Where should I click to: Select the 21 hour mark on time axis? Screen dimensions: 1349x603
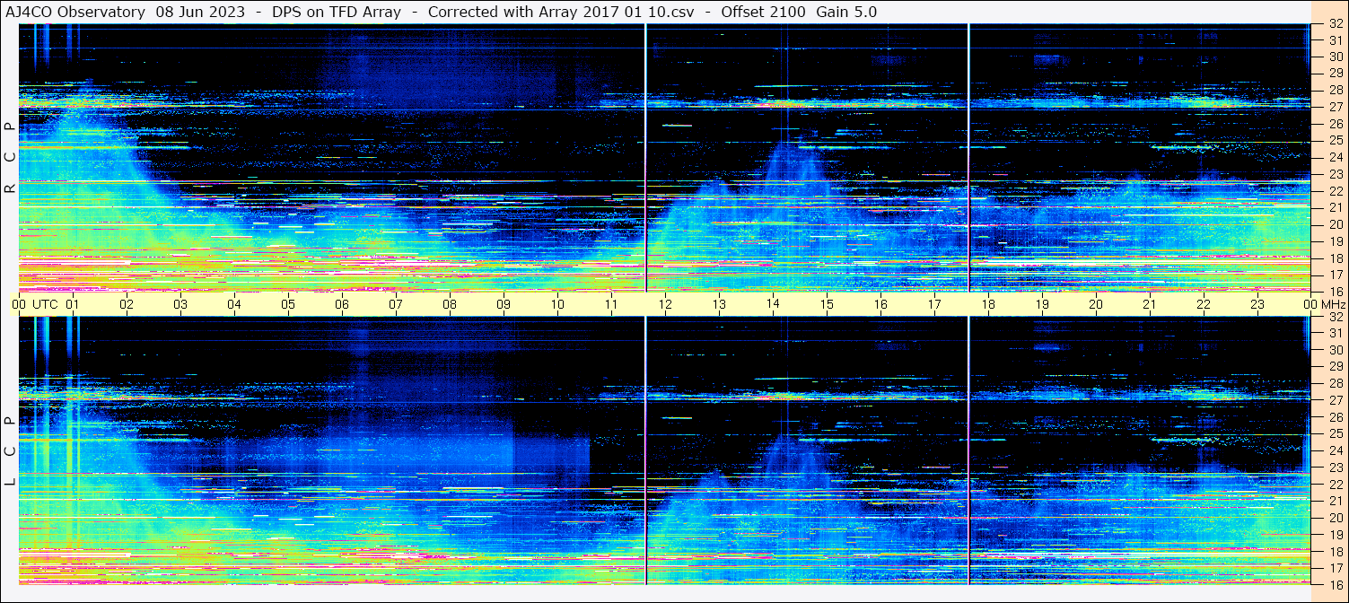click(x=1150, y=304)
